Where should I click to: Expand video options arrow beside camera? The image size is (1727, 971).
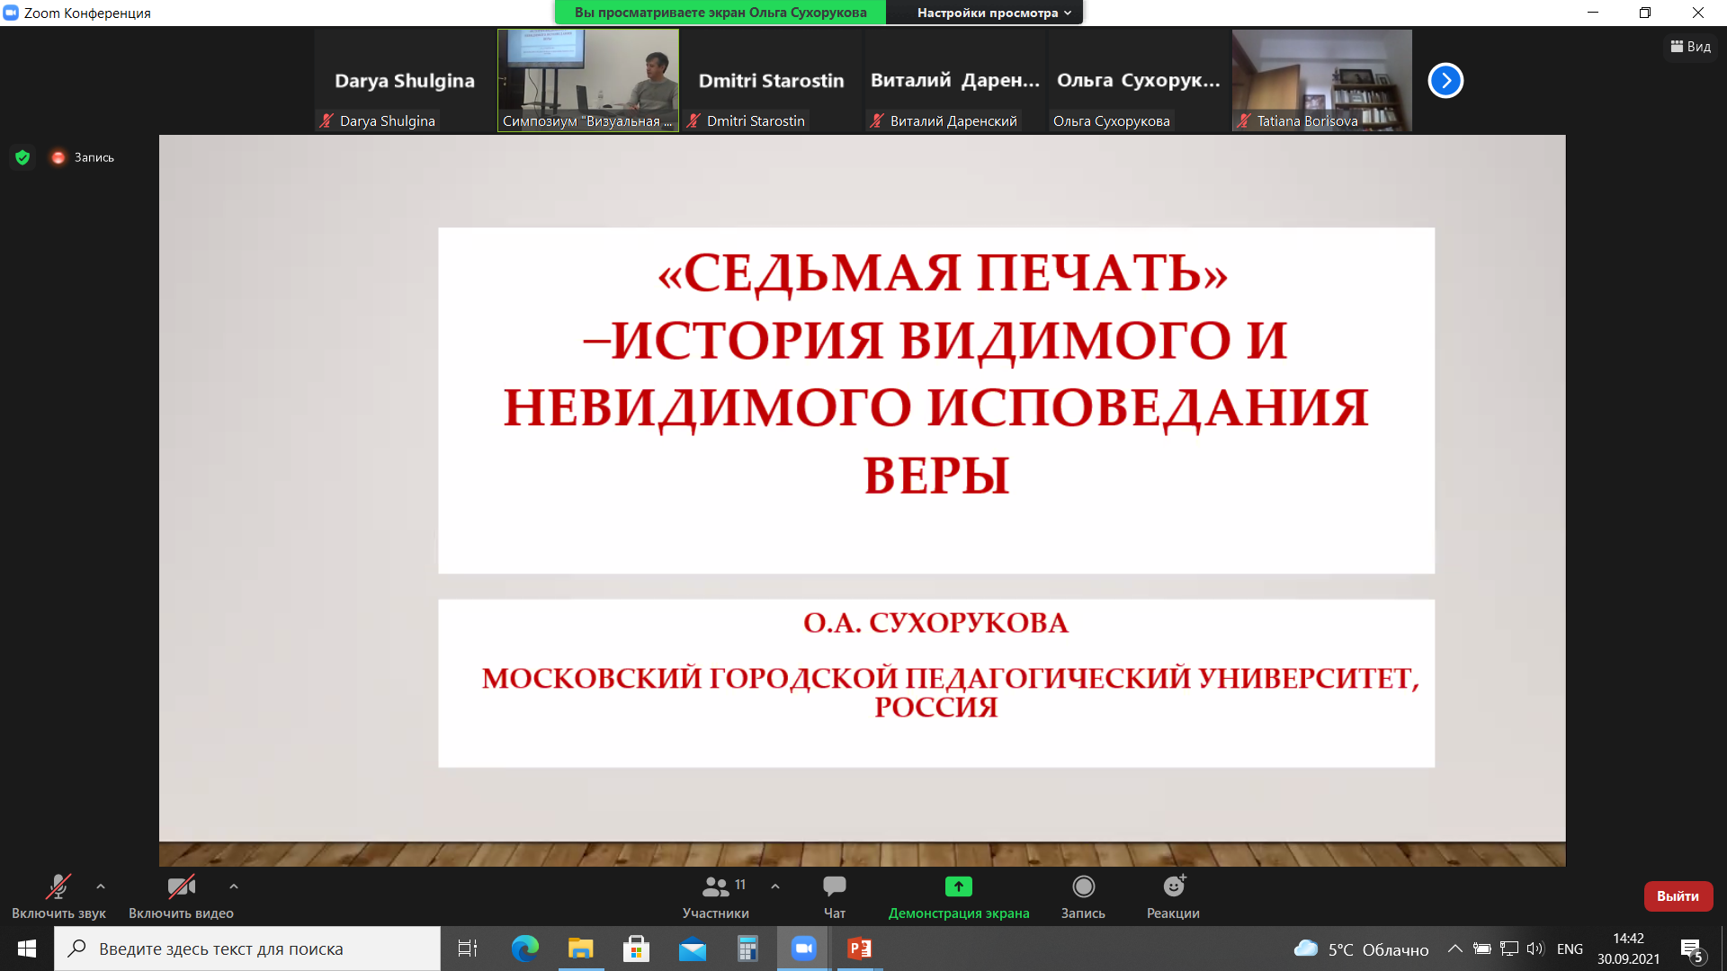pyautogui.click(x=234, y=886)
